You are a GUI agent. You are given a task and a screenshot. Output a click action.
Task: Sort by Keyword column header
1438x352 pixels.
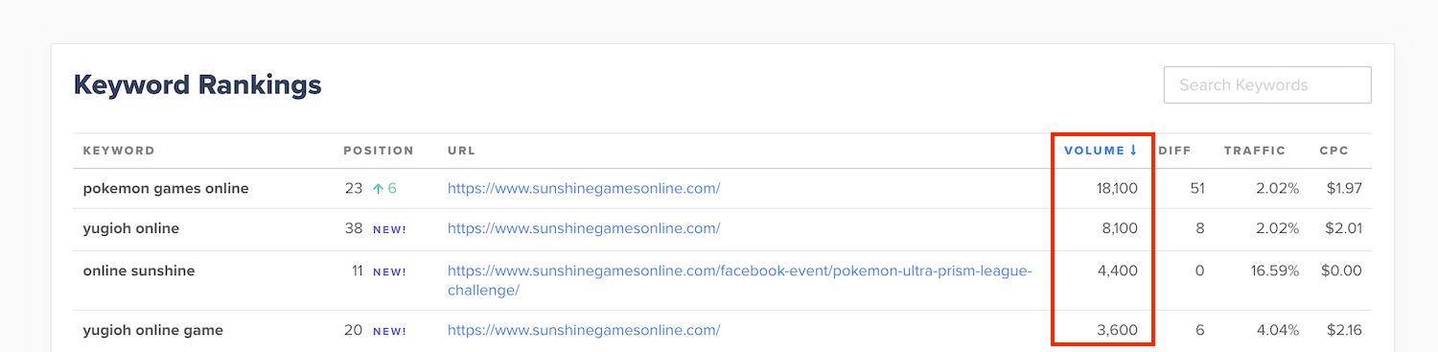119,151
